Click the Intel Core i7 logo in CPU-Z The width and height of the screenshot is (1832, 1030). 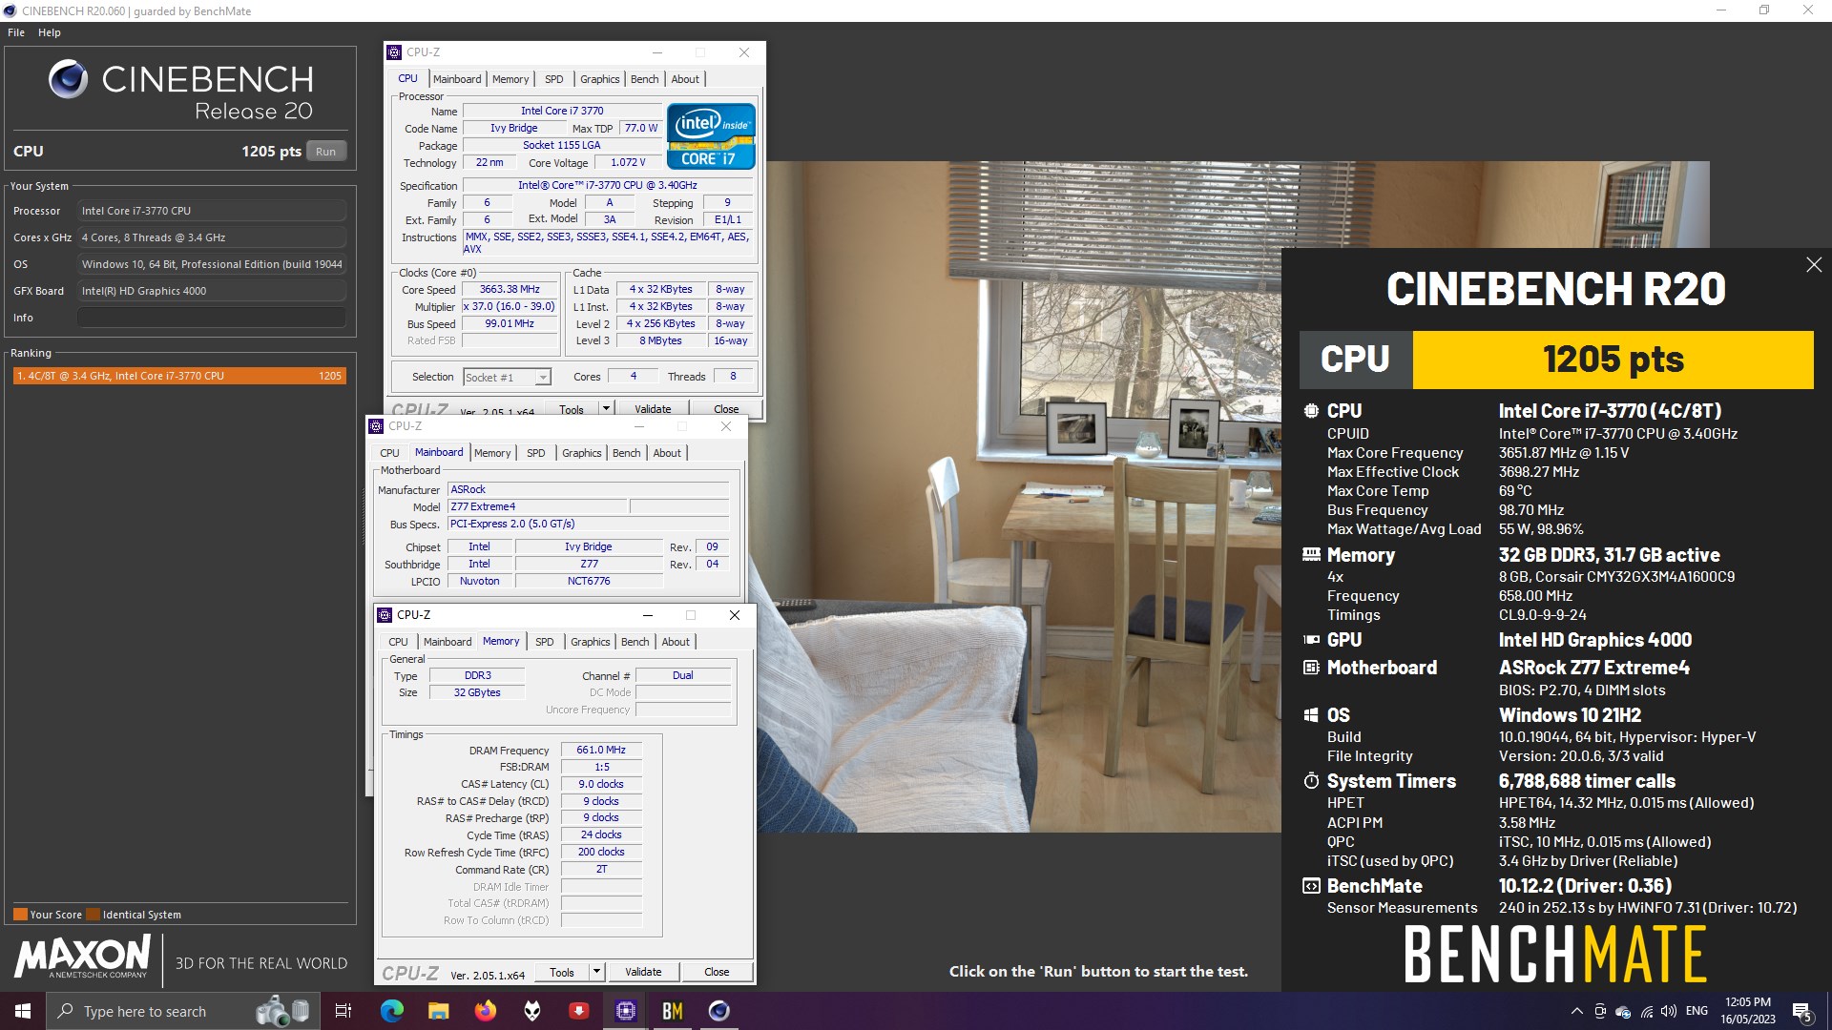click(x=711, y=135)
